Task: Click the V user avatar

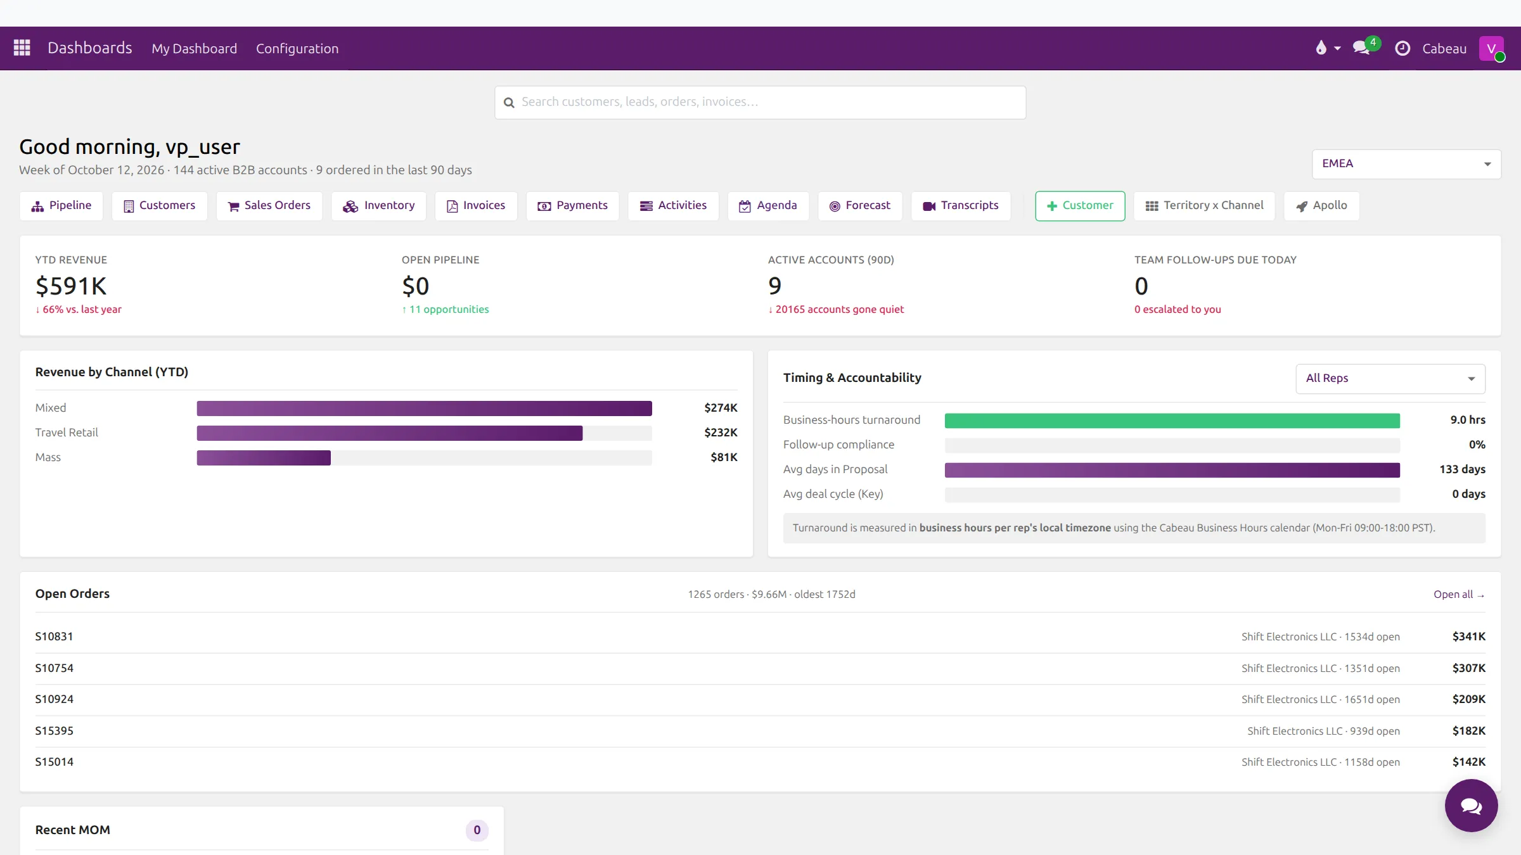Action: [1491, 48]
